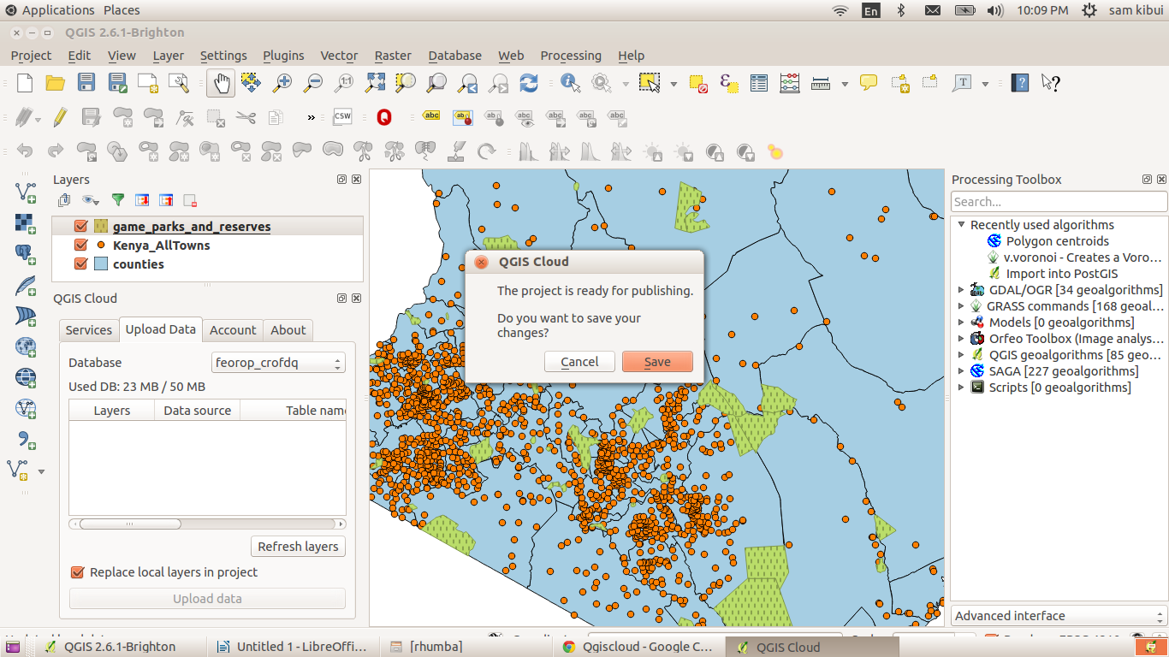Open the Vector menu

[339, 56]
